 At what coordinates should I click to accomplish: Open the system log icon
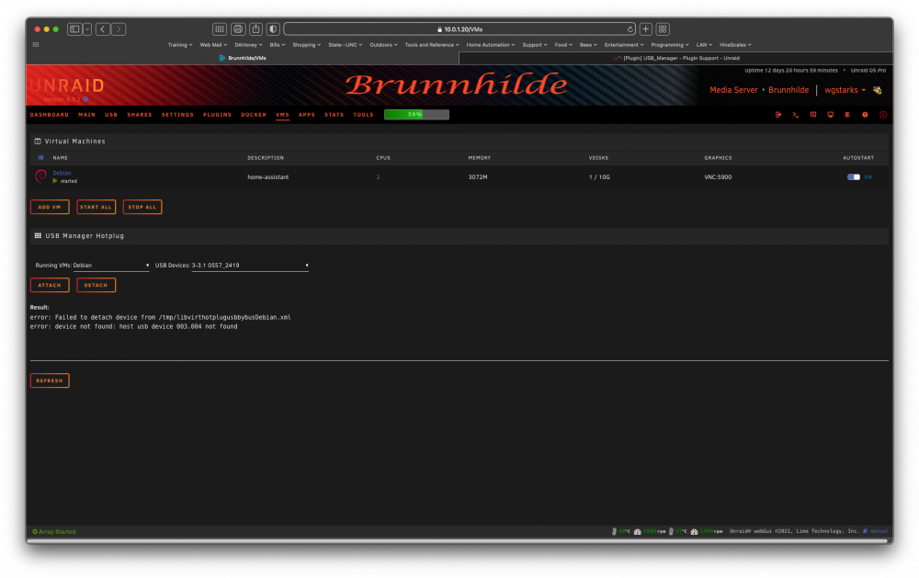coord(847,115)
